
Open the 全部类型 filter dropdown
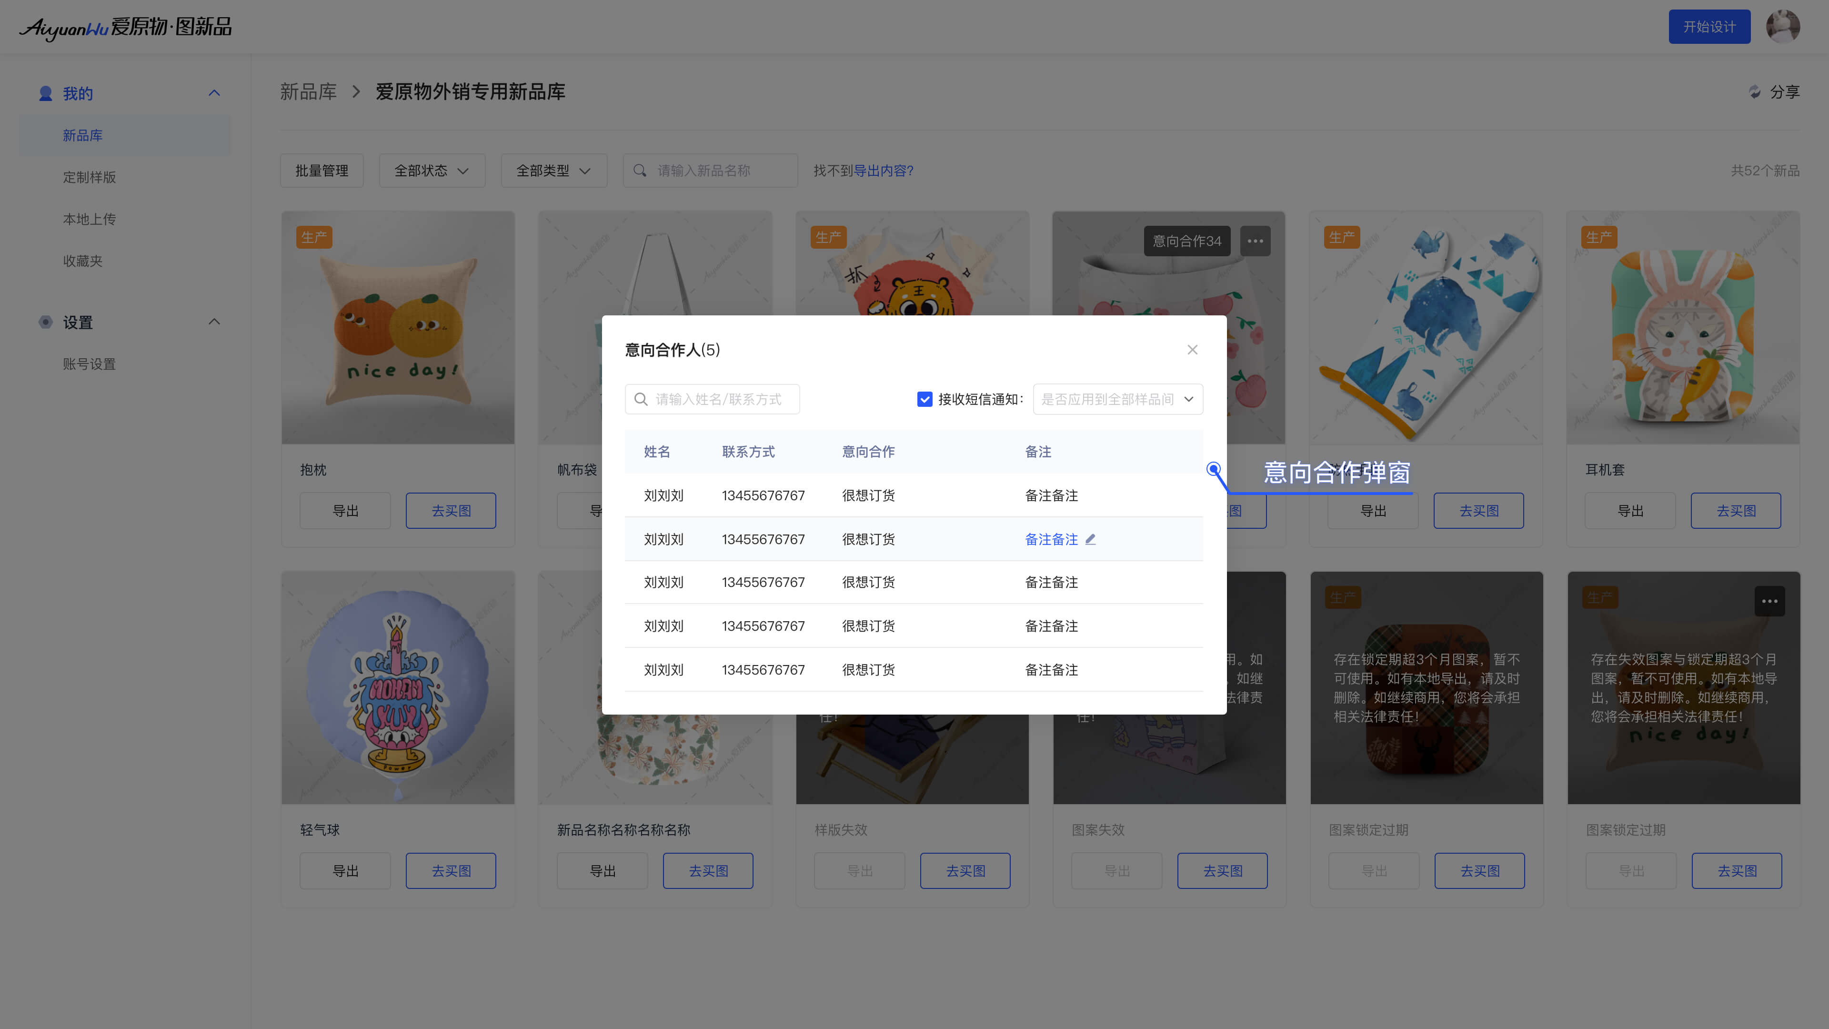coord(553,171)
